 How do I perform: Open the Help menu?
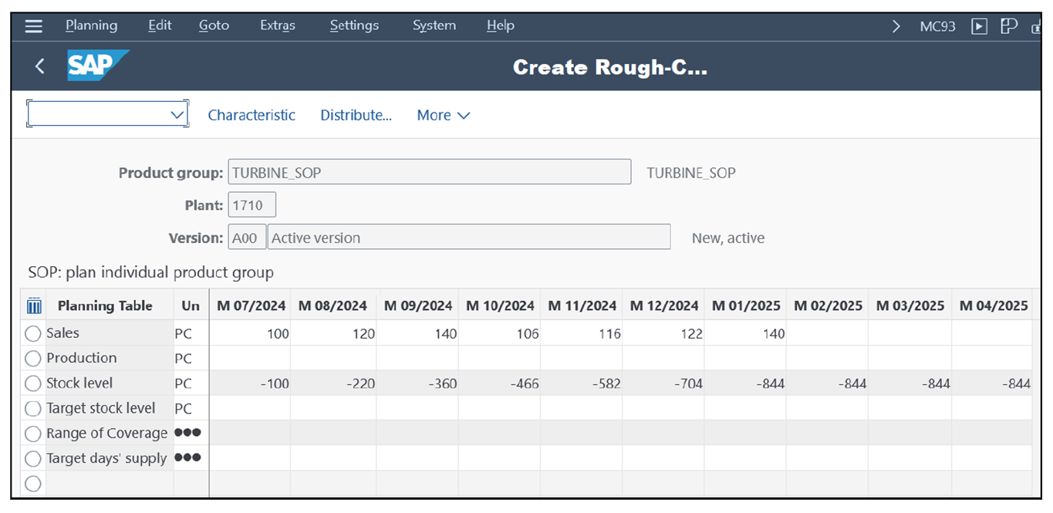point(500,25)
